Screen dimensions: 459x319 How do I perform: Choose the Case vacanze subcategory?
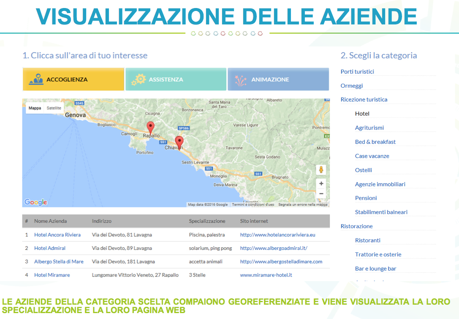372,156
